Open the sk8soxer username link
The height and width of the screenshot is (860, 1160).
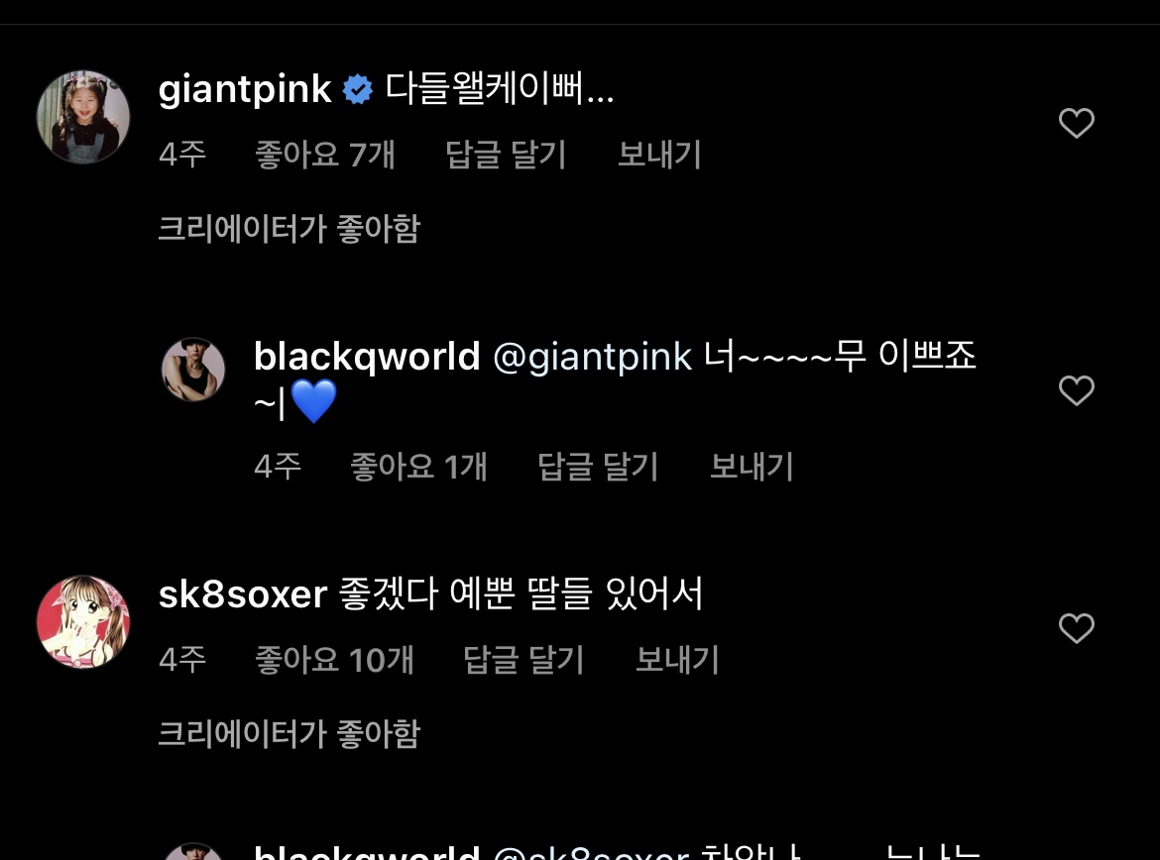coord(243,594)
